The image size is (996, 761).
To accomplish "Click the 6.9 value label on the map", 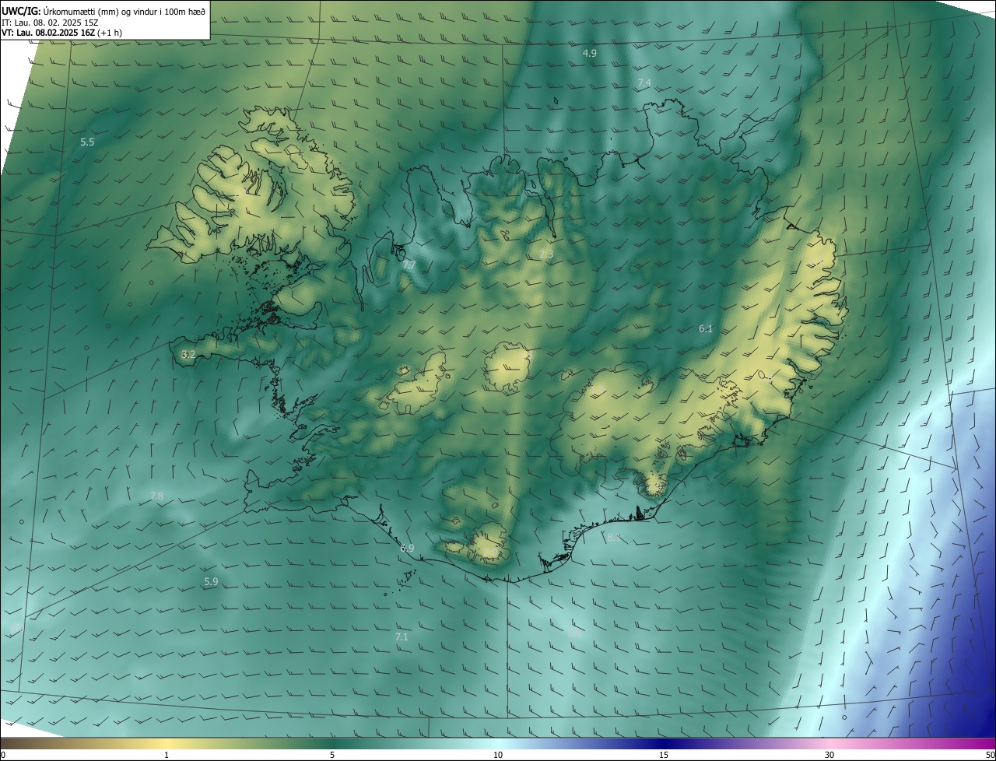I will click(407, 548).
